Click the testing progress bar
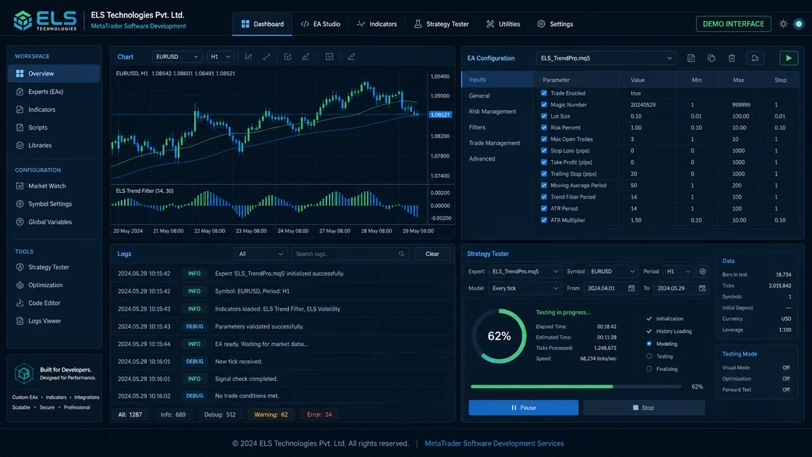This screenshot has height=457, width=812. [x=576, y=387]
